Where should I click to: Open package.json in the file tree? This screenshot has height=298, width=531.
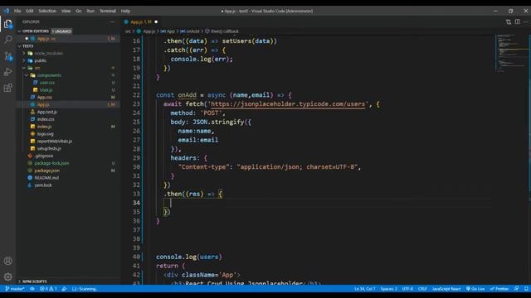(x=46, y=171)
